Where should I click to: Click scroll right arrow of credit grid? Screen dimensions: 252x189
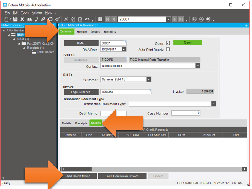point(245,169)
